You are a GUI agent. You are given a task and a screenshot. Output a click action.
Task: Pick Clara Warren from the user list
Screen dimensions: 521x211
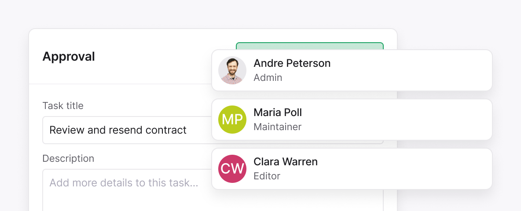click(x=286, y=162)
